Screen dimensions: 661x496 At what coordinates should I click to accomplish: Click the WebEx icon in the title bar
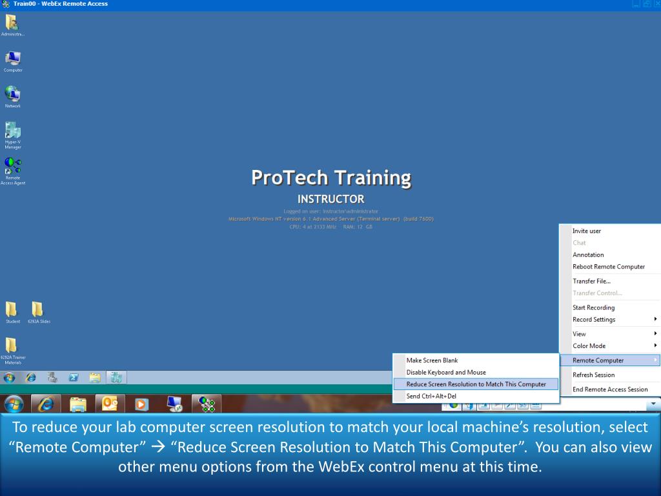pos(6,4)
